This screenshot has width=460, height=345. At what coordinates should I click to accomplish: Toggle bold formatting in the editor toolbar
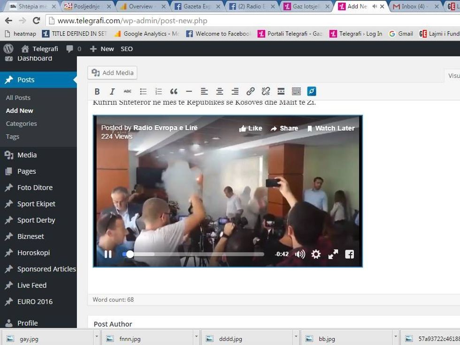click(x=97, y=92)
